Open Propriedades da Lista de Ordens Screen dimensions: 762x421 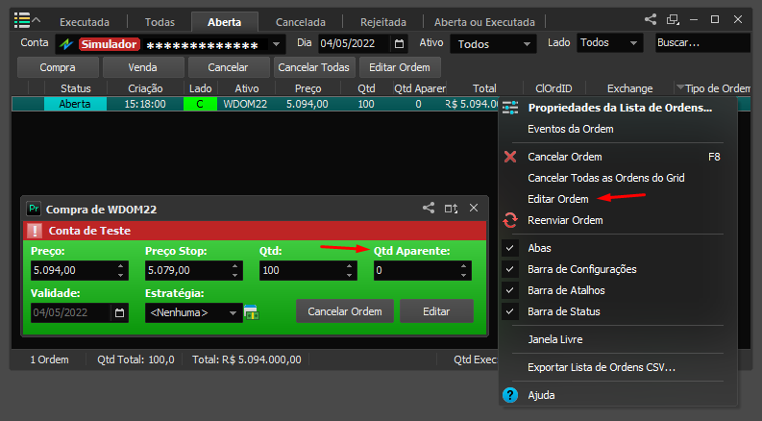click(620, 108)
